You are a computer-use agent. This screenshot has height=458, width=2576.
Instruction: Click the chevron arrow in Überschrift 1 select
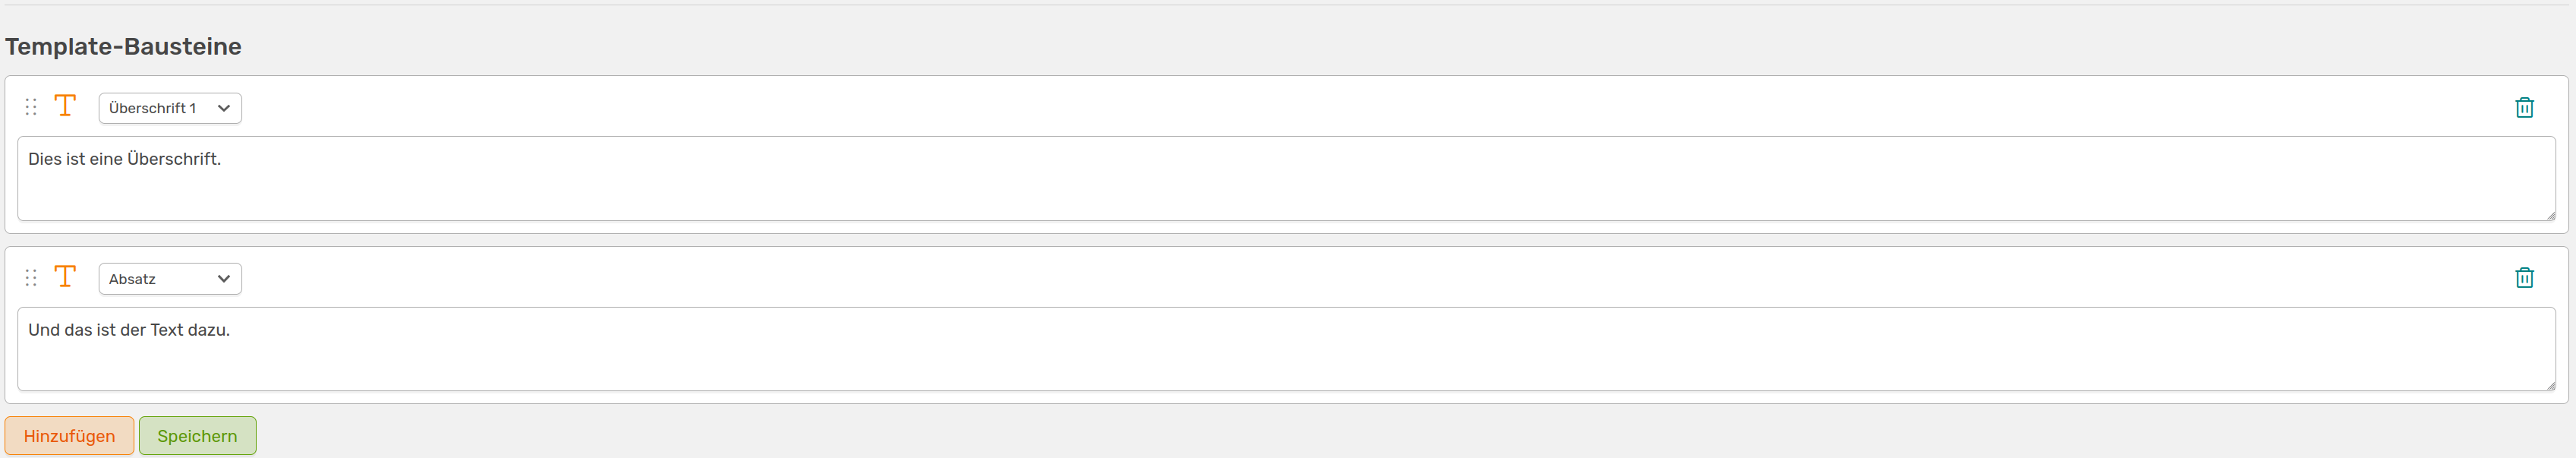coord(224,108)
